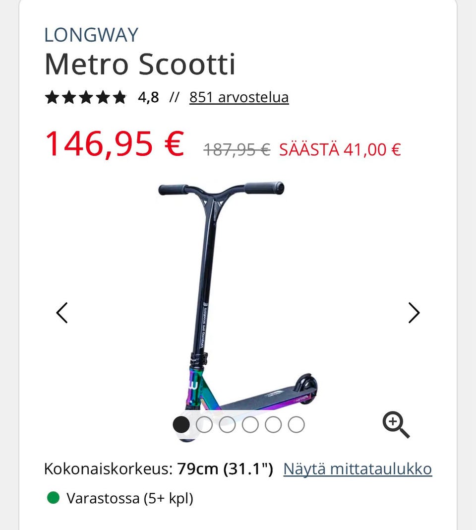476x530 pixels.
Task: Click the SÄÄSTÄ 41,00 € savings label
Action: pos(340,149)
